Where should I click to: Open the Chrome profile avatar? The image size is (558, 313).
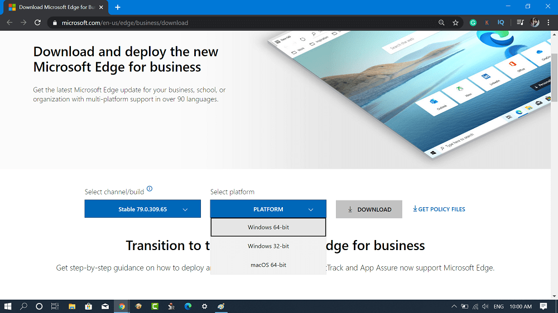coord(535,23)
